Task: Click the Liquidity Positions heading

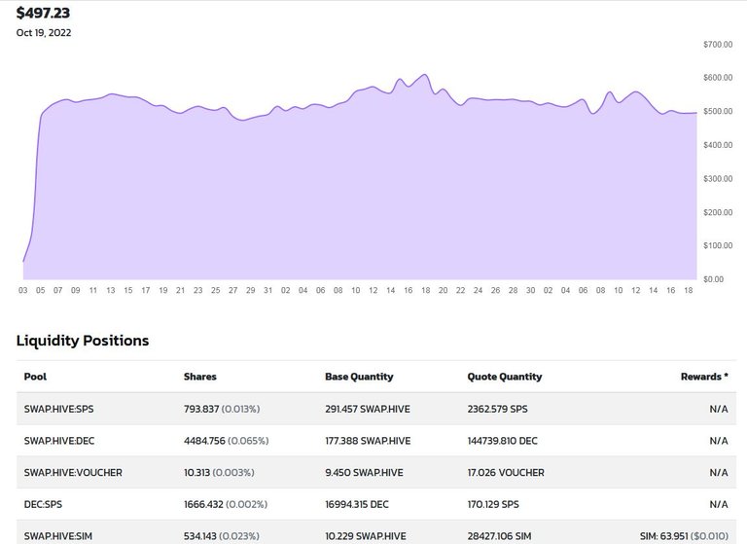Action: [83, 341]
